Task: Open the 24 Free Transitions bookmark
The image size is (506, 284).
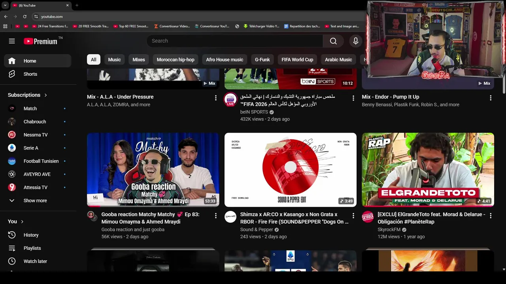Action: (50, 26)
